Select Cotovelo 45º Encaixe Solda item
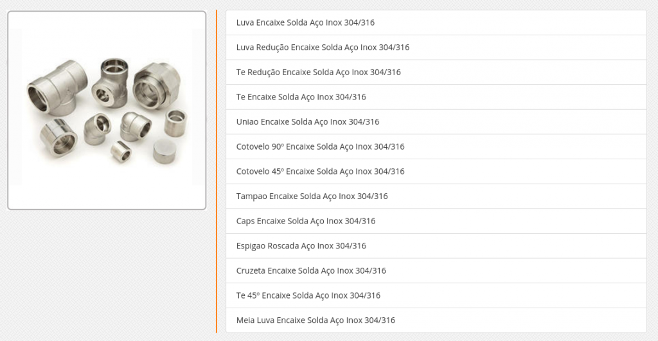This screenshot has width=658, height=341. pyautogui.click(x=320, y=171)
